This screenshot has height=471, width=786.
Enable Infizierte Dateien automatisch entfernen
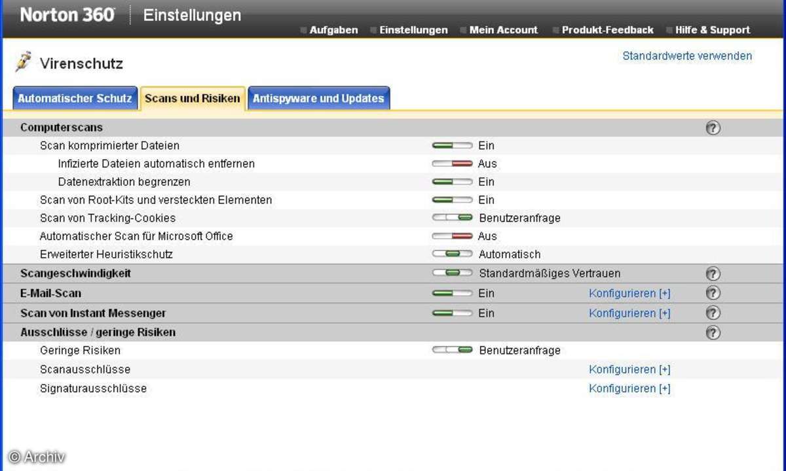[x=452, y=164]
